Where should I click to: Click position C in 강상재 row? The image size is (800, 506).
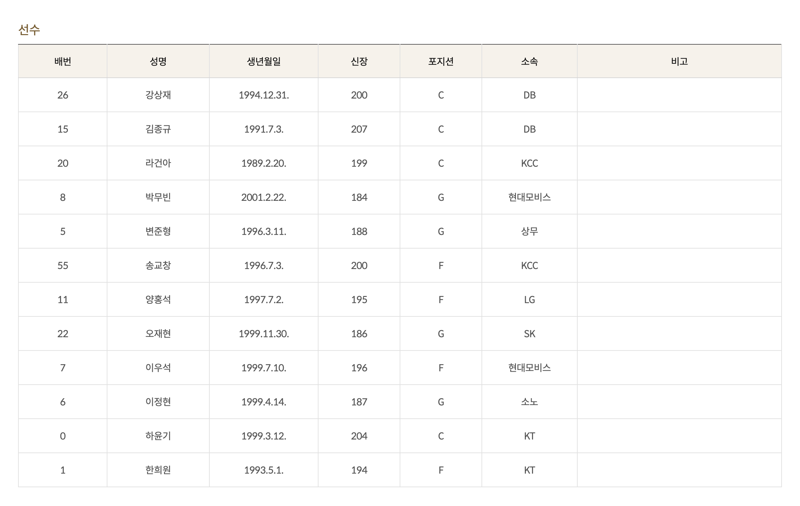[x=441, y=95]
